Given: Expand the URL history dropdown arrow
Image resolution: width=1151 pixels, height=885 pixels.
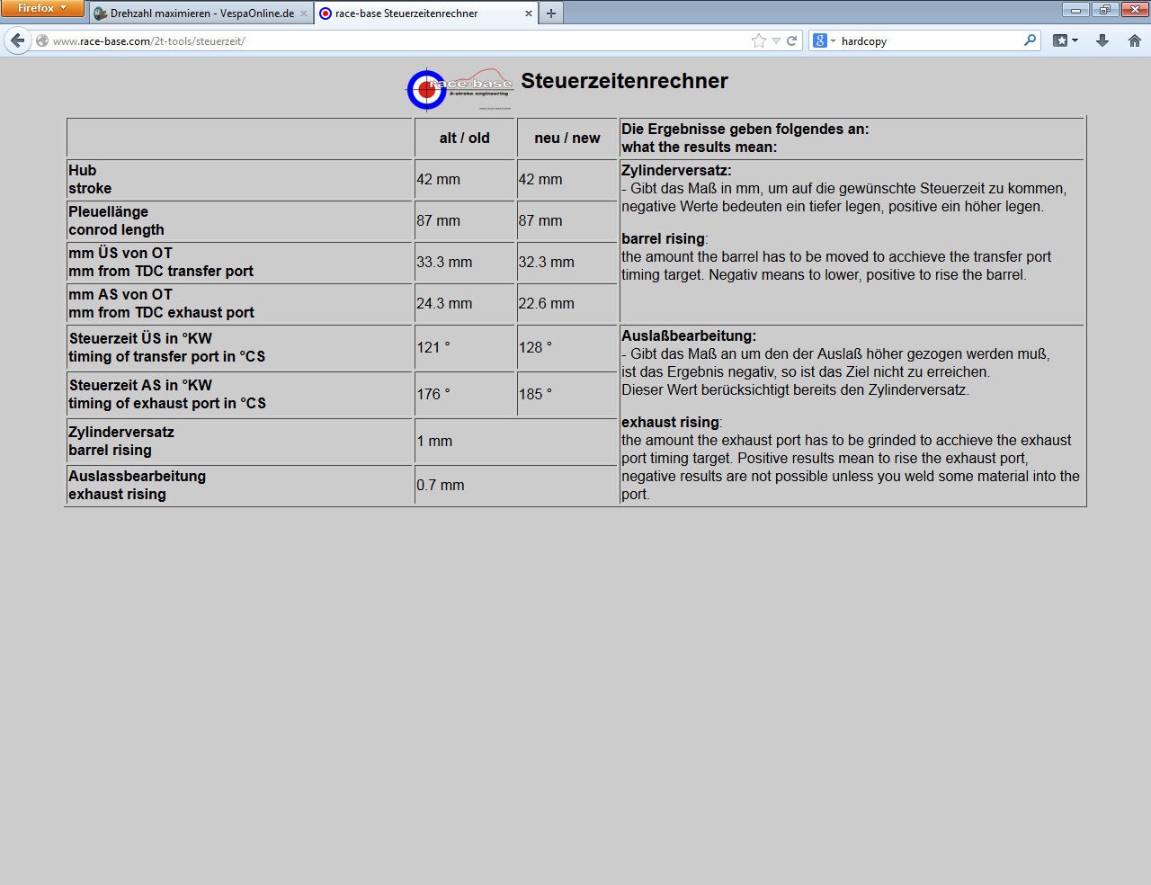Looking at the screenshot, I should 776,40.
